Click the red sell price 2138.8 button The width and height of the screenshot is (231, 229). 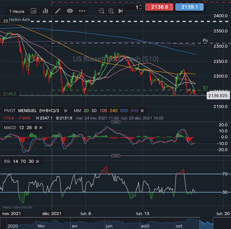coord(159,7)
